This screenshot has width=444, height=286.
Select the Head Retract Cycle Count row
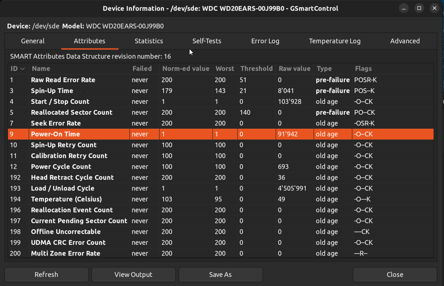(221, 177)
